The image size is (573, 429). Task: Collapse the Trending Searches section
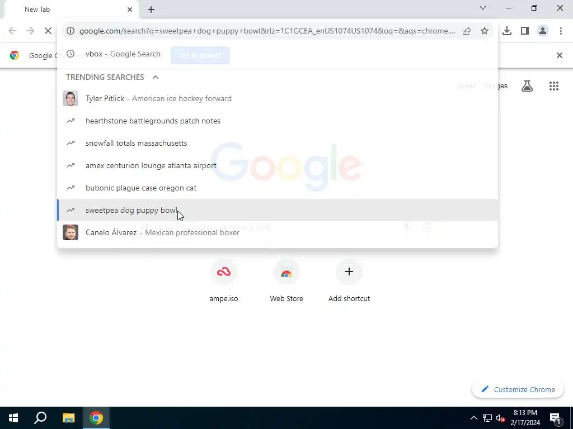point(156,77)
